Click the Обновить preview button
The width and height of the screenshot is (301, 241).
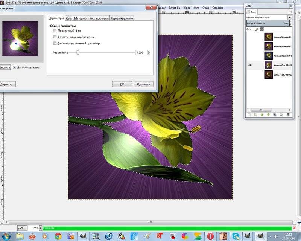[x=5, y=67]
